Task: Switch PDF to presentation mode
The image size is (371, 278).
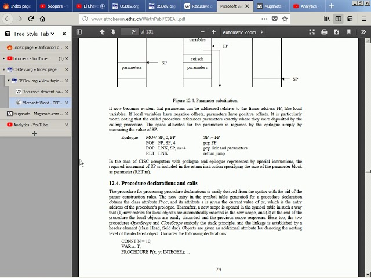Action: 312,32
